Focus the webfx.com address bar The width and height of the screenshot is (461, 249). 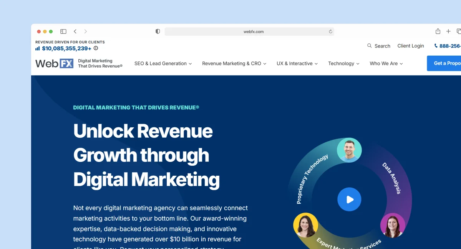click(249, 31)
